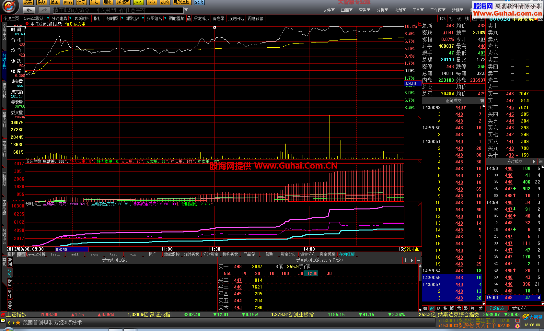Click the 存为模板 save template link
Screen dimensions: 544x331
tap(347, 254)
